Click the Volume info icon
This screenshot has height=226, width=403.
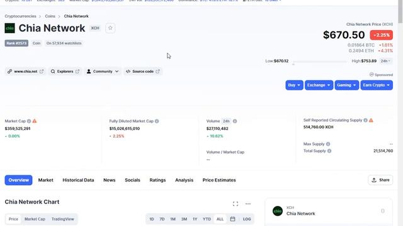235,121
